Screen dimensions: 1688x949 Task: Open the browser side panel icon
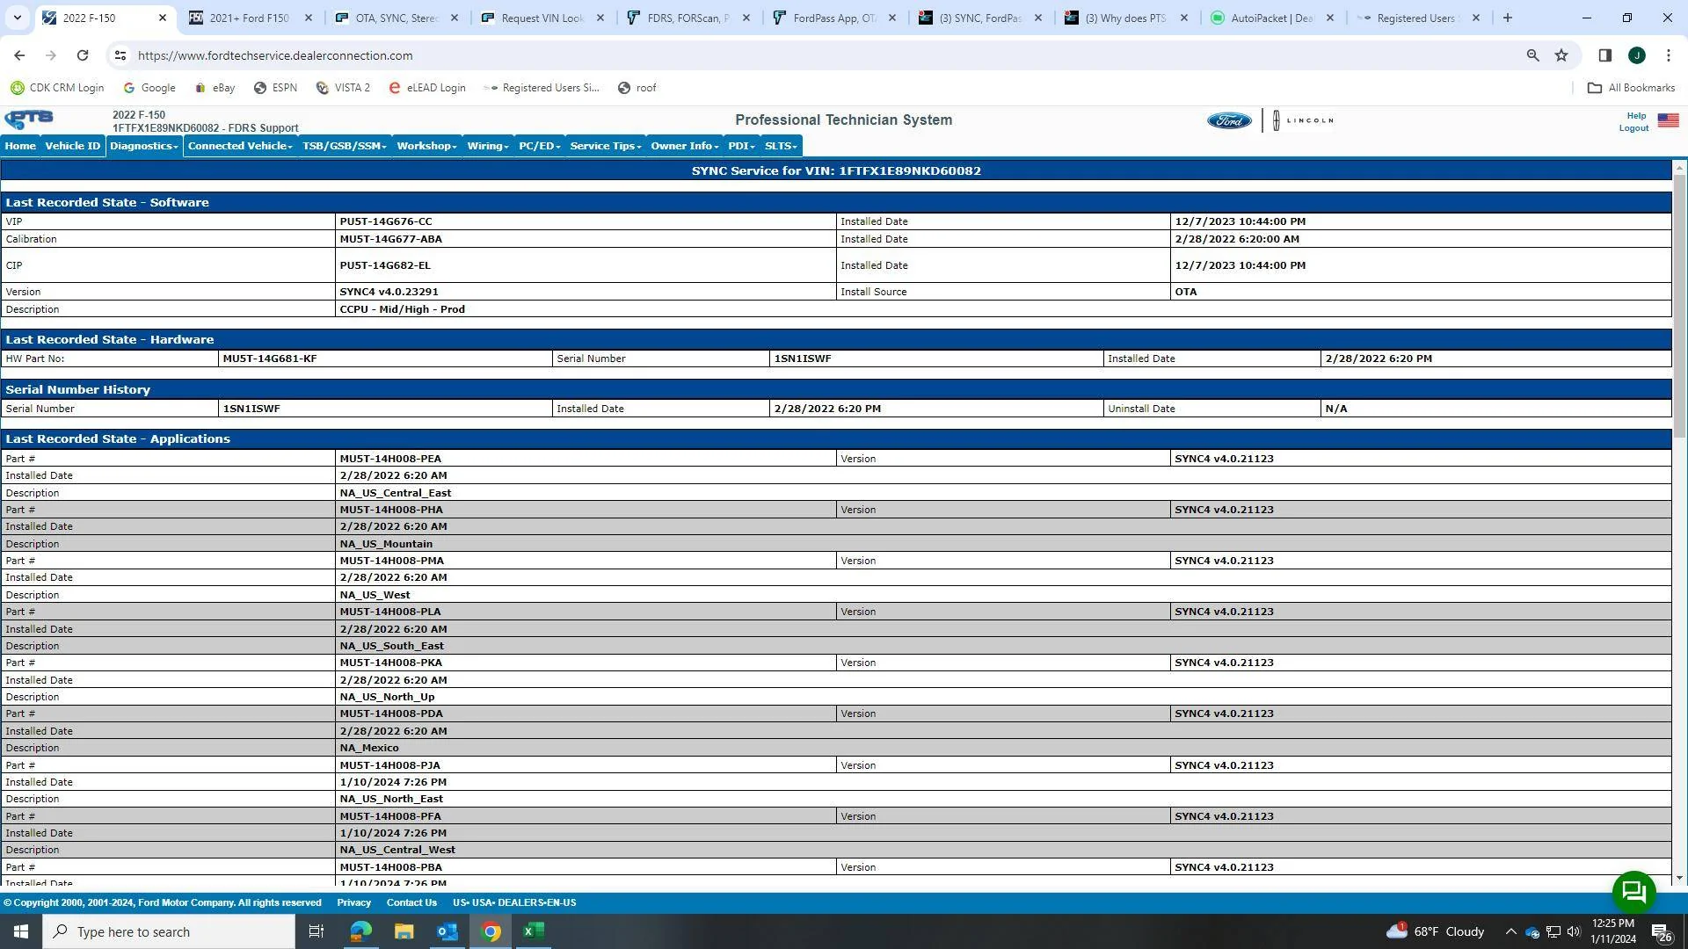point(1604,55)
